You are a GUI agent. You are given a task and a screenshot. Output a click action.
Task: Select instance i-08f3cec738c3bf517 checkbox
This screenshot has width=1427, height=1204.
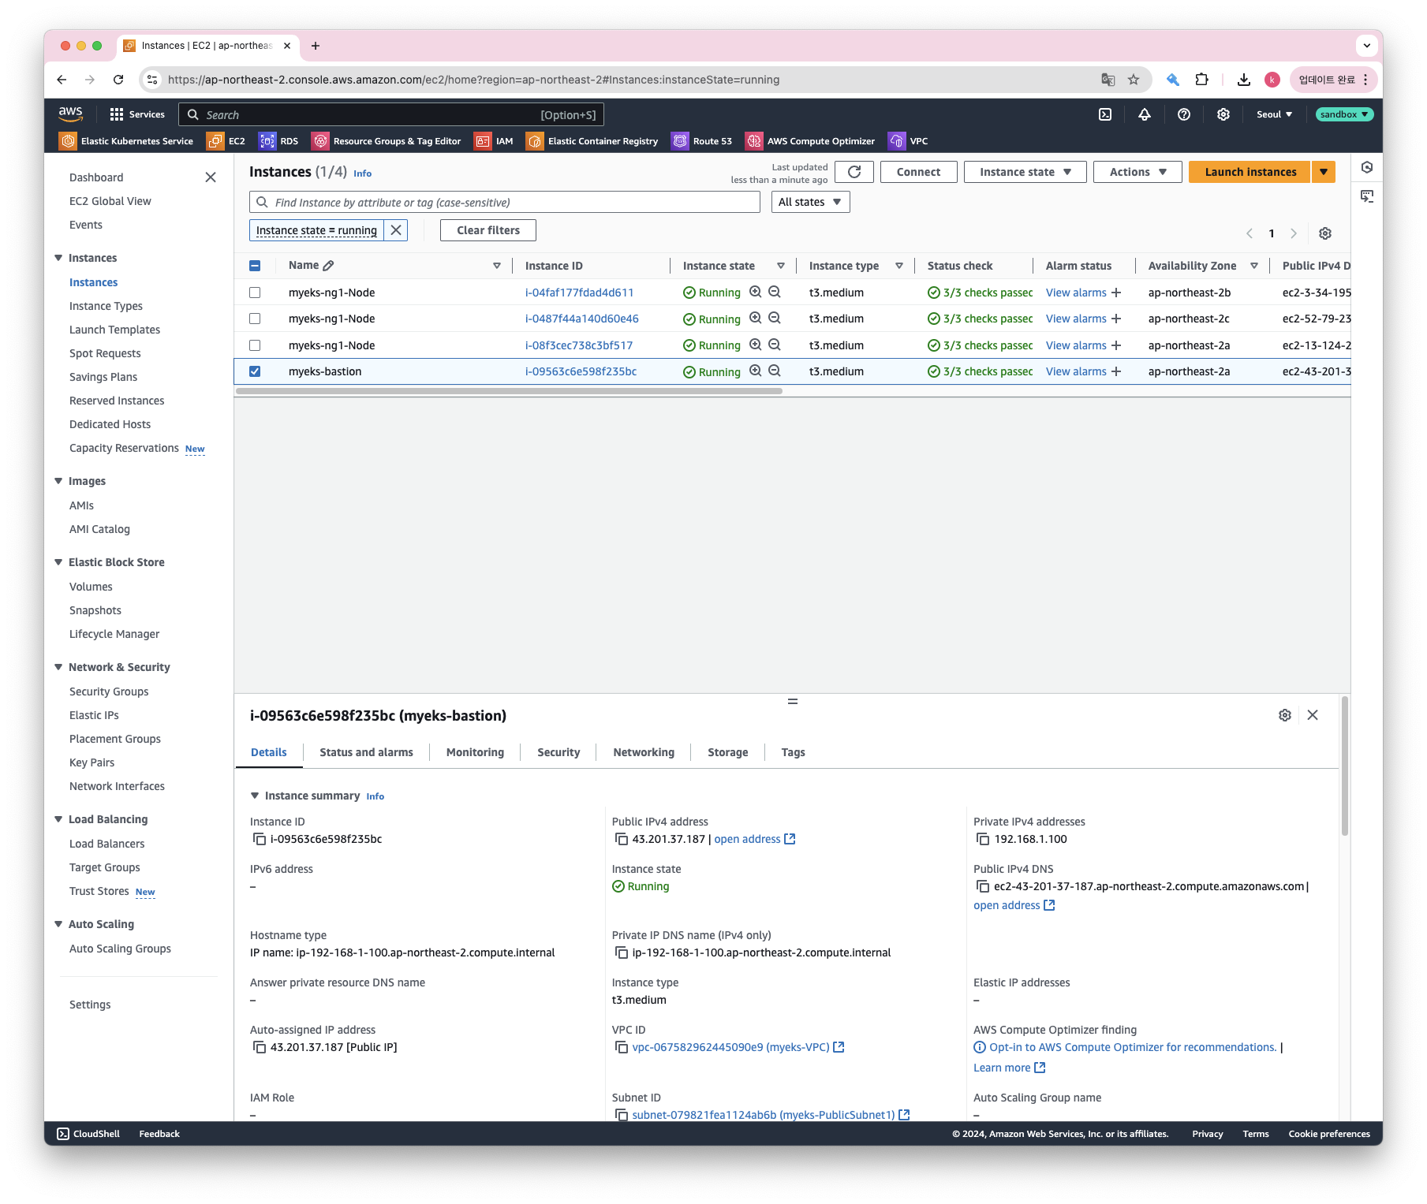[255, 345]
